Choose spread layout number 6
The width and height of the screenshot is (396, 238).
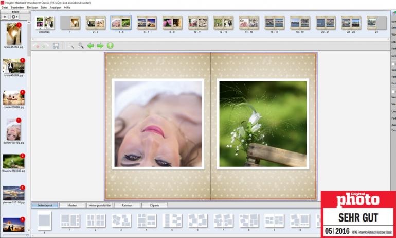click(x=198, y=220)
